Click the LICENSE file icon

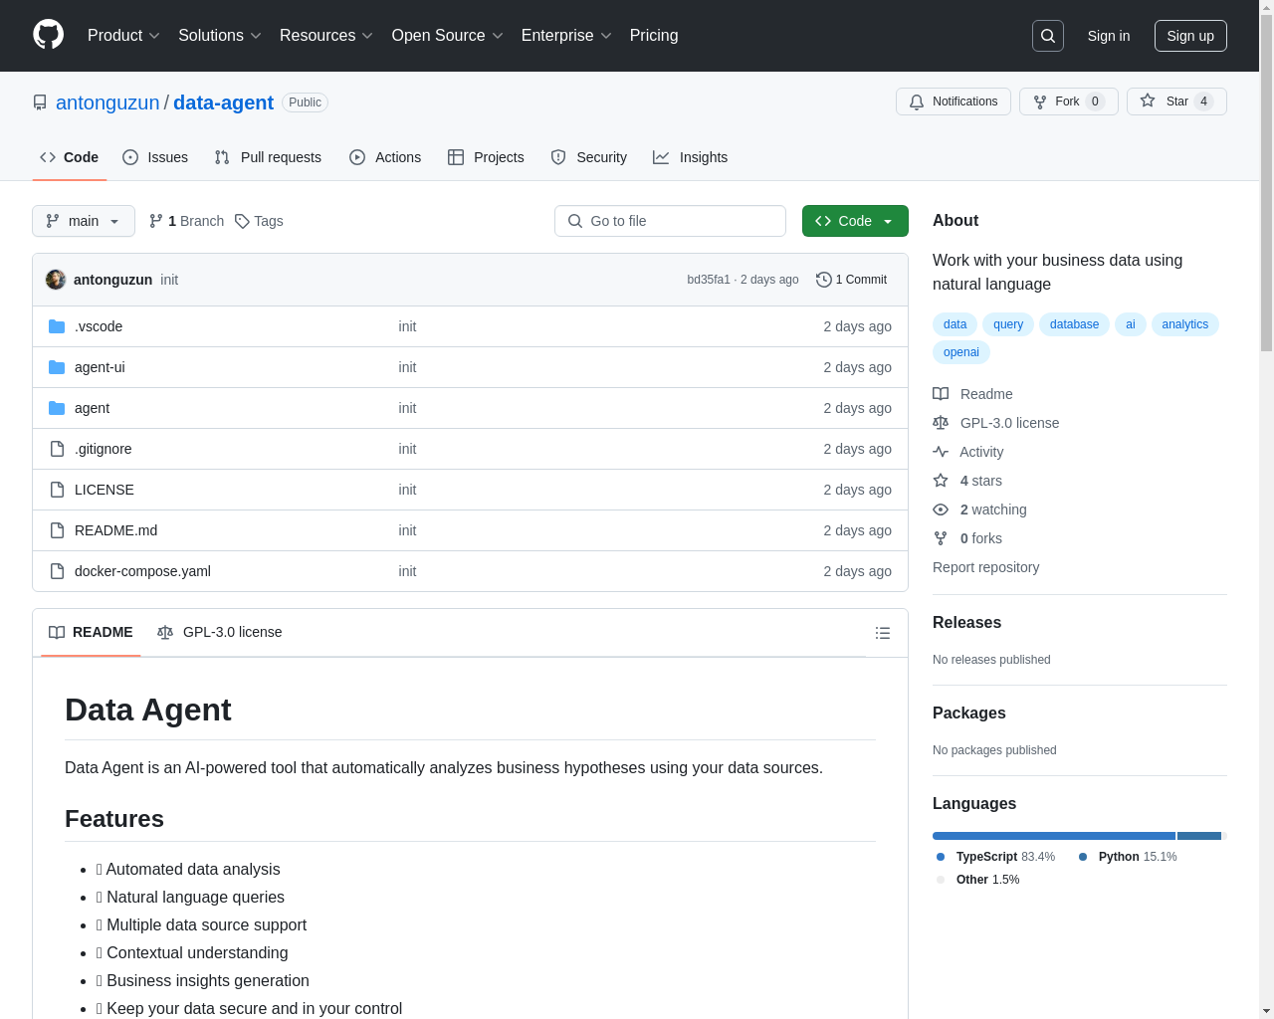tap(57, 490)
